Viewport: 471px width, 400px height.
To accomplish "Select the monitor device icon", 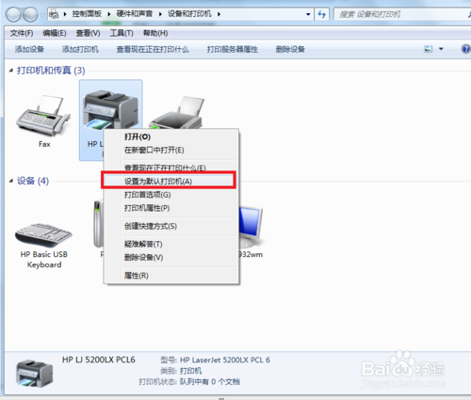I will pyautogui.click(x=251, y=227).
